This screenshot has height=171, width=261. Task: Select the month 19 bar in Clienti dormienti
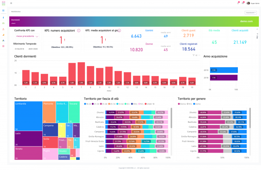192,81
